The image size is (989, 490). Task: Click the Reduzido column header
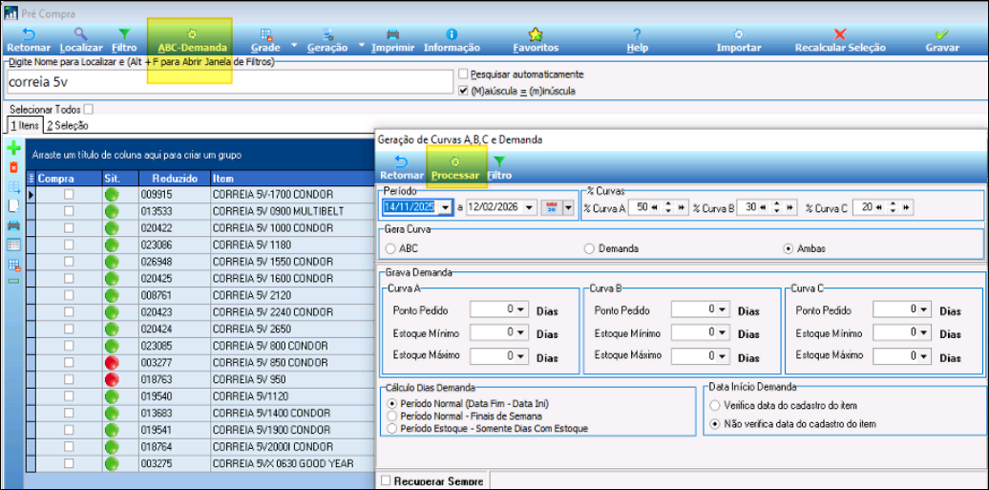point(173,178)
